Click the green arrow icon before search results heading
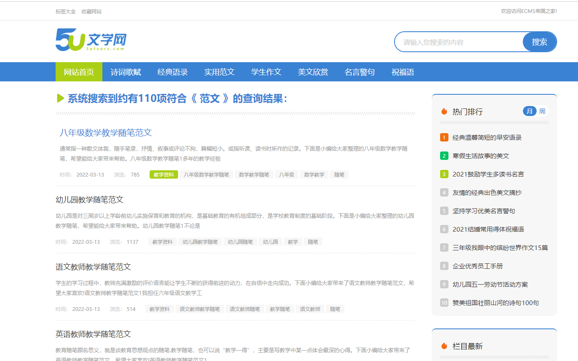 60,98
